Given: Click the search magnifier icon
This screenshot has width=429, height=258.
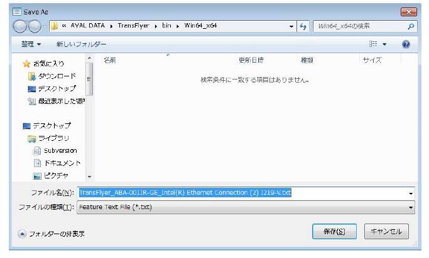Looking at the screenshot, I should [x=411, y=26].
